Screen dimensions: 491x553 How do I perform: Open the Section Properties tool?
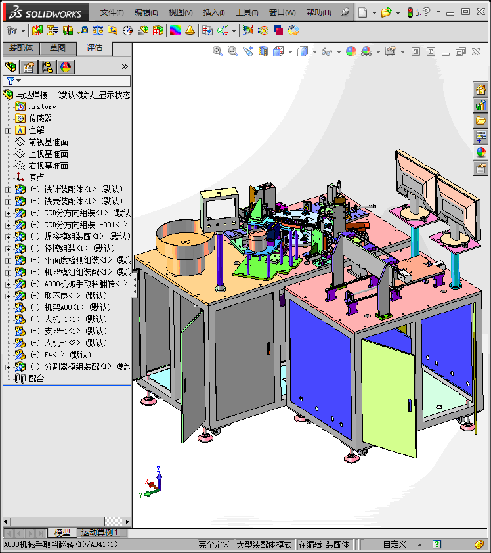click(x=113, y=31)
